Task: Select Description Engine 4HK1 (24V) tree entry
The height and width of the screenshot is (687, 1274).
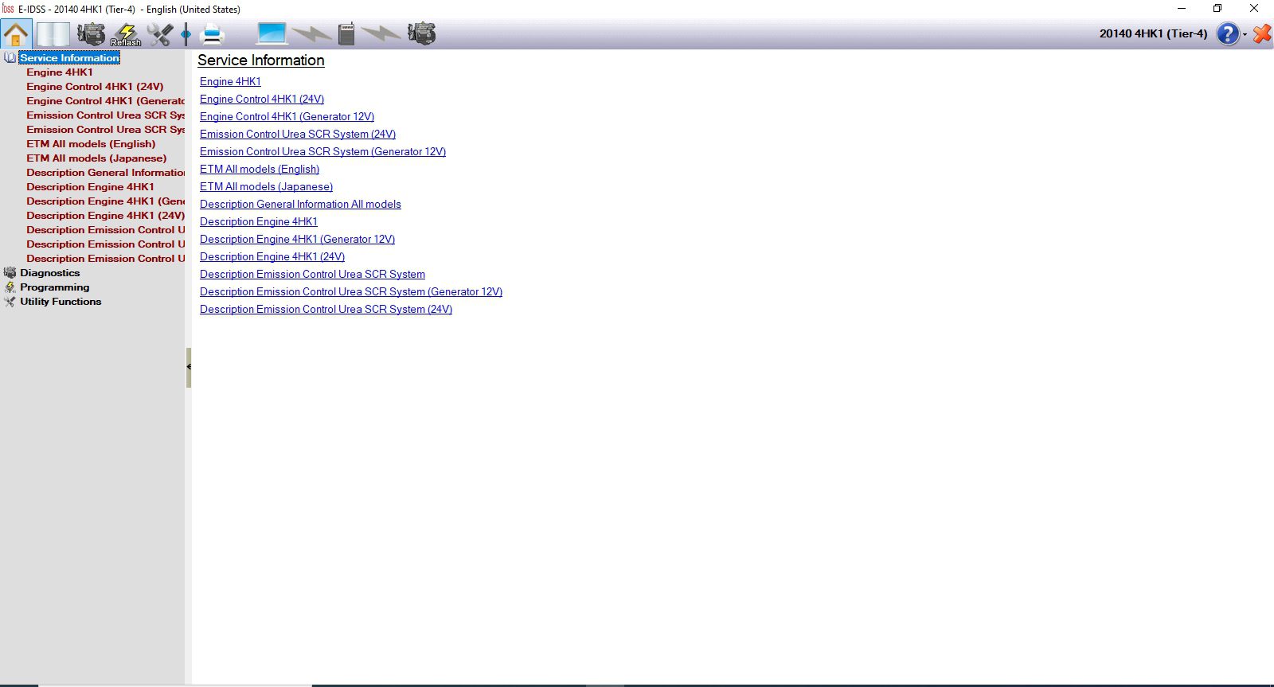Action: [105, 215]
